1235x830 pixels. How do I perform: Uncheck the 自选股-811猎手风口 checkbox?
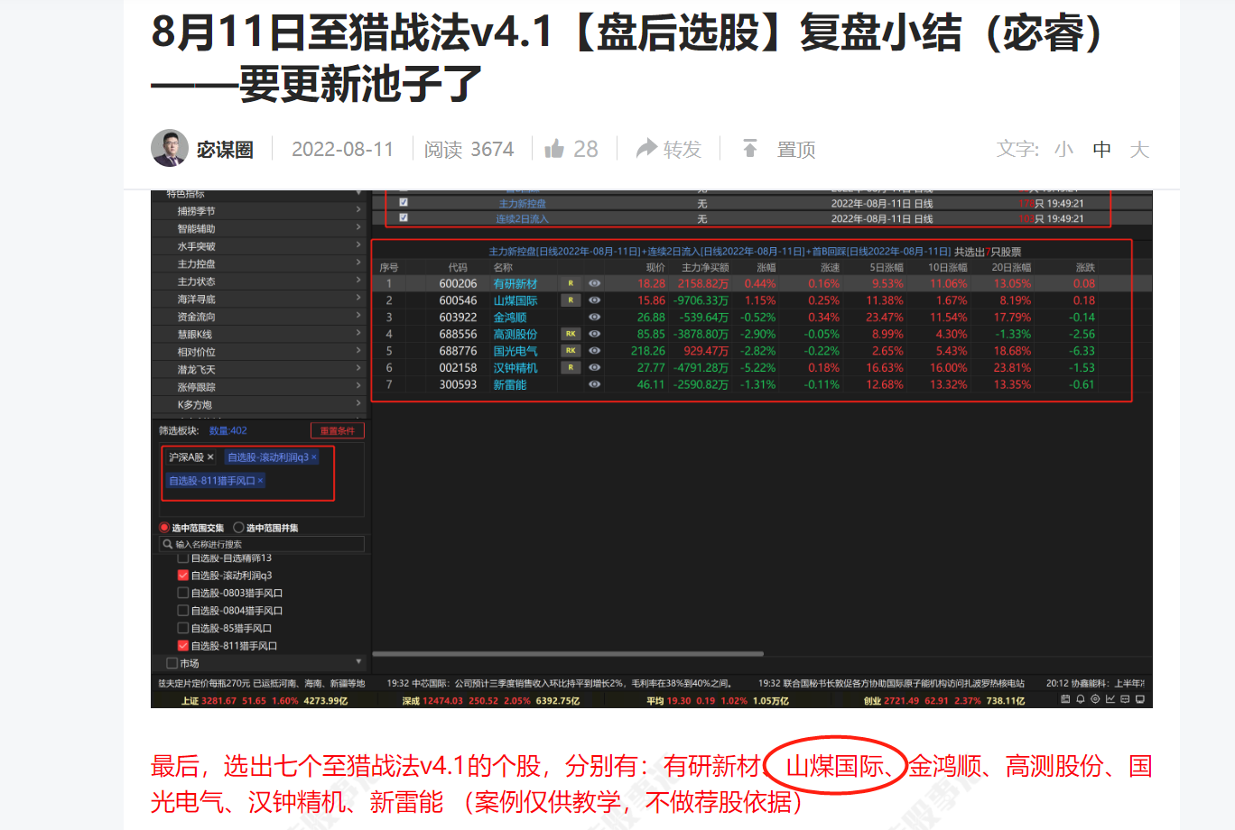pyautogui.click(x=183, y=646)
